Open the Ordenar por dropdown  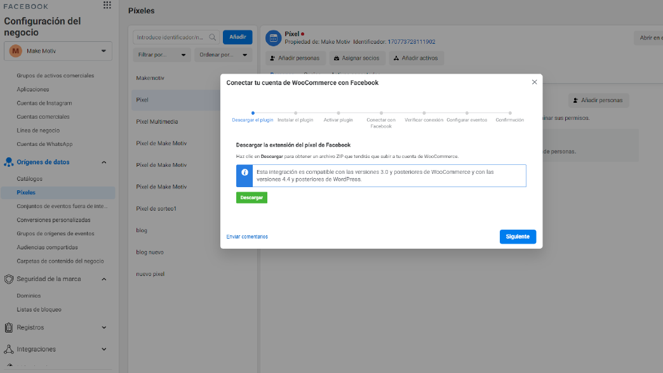tap(223, 55)
